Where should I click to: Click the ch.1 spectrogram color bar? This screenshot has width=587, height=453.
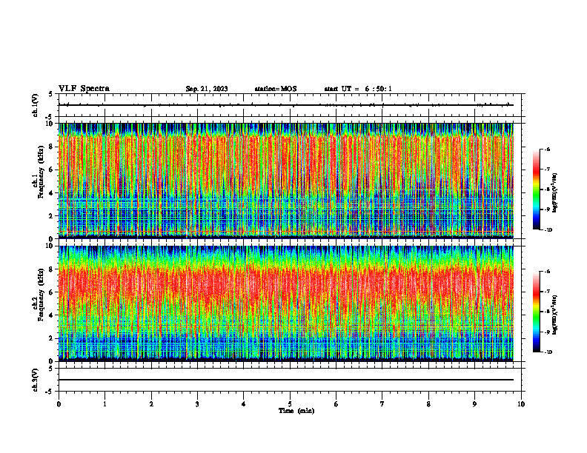coord(536,189)
